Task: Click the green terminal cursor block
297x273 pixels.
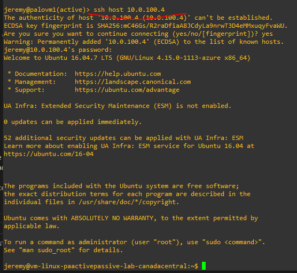Action: pos(204,266)
